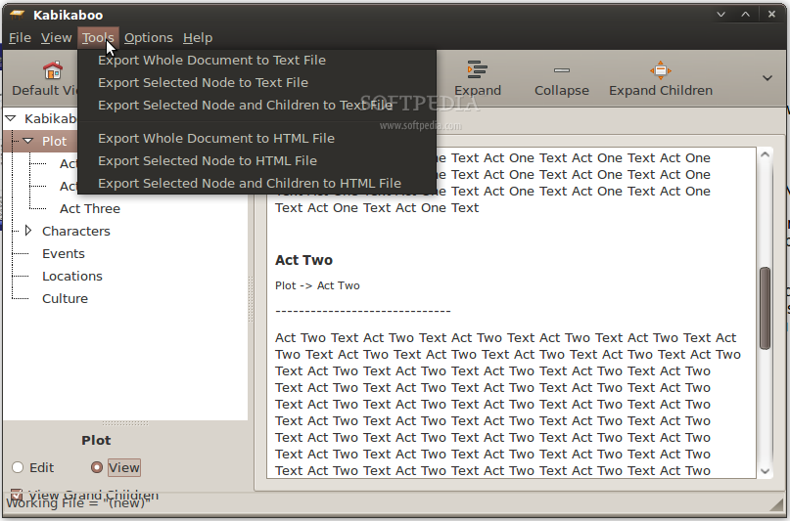Click the Kabikaboo window title icon
Screen dimensions: 790x521
click(x=17, y=15)
